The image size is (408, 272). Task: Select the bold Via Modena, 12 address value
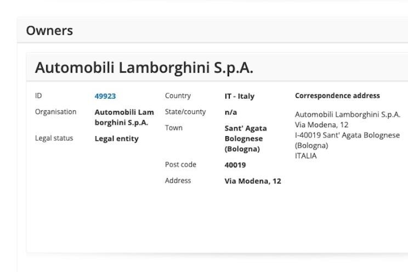click(252, 181)
